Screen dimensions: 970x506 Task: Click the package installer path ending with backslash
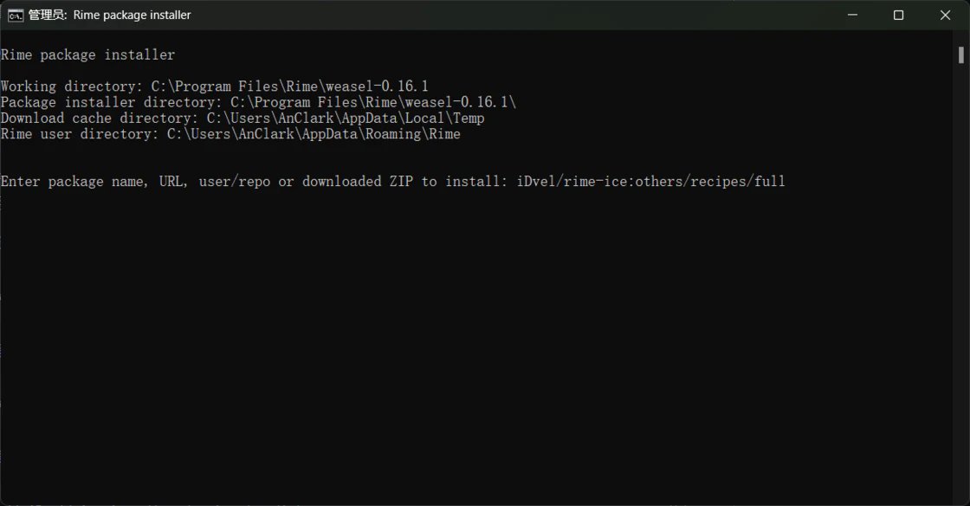tap(372, 102)
